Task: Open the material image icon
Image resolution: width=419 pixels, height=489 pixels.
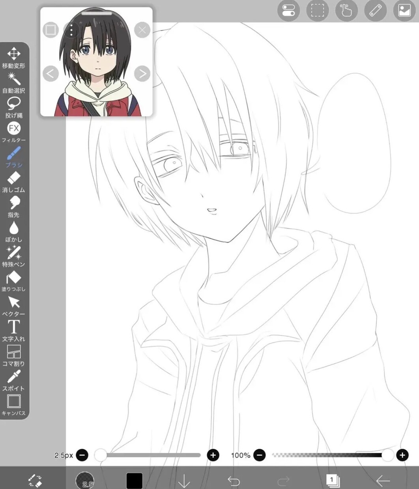Action: point(404,11)
